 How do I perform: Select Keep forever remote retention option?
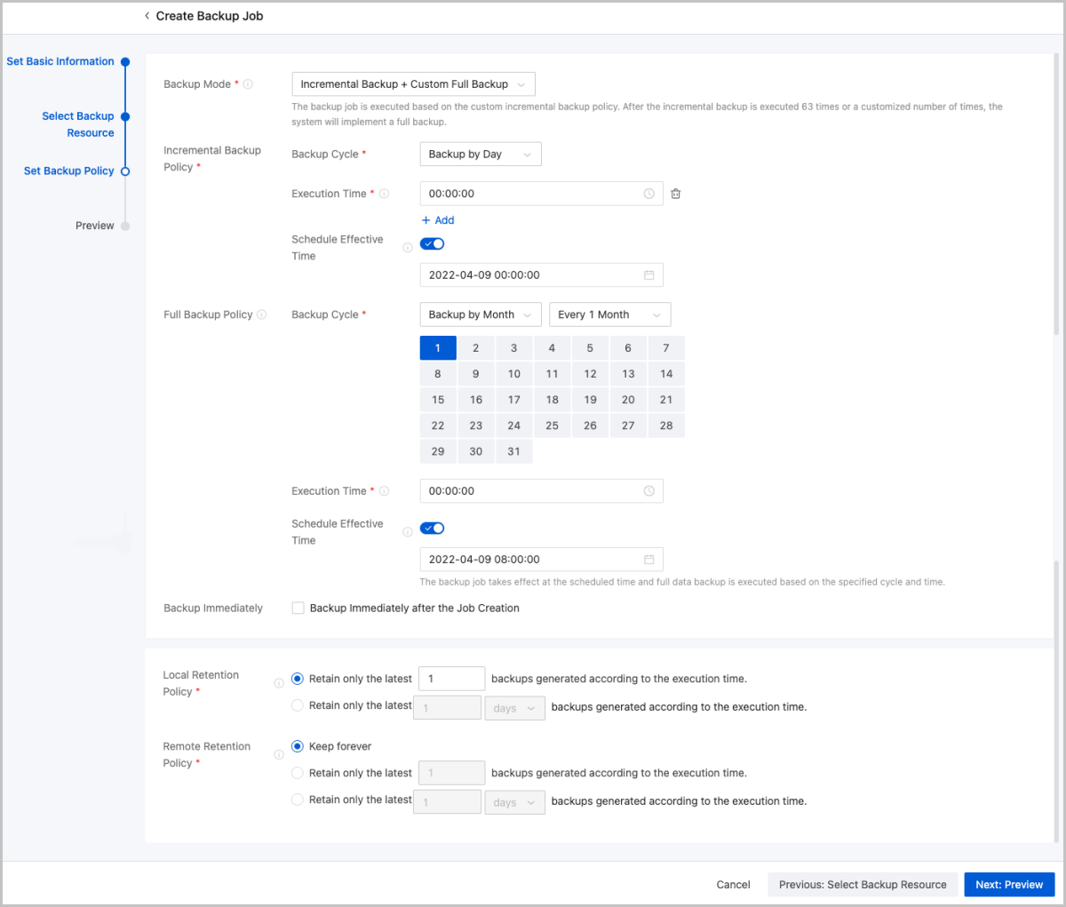(298, 746)
